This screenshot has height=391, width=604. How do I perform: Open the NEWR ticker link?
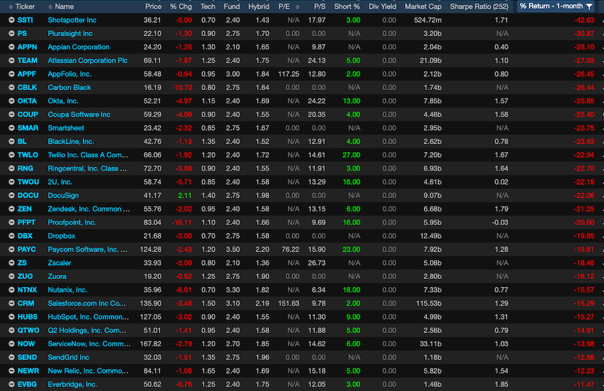pyautogui.click(x=28, y=370)
